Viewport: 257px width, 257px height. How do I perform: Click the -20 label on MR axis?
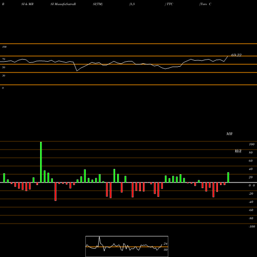251,194
